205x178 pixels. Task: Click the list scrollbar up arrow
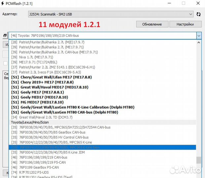pyautogui.click(x=199, y=43)
